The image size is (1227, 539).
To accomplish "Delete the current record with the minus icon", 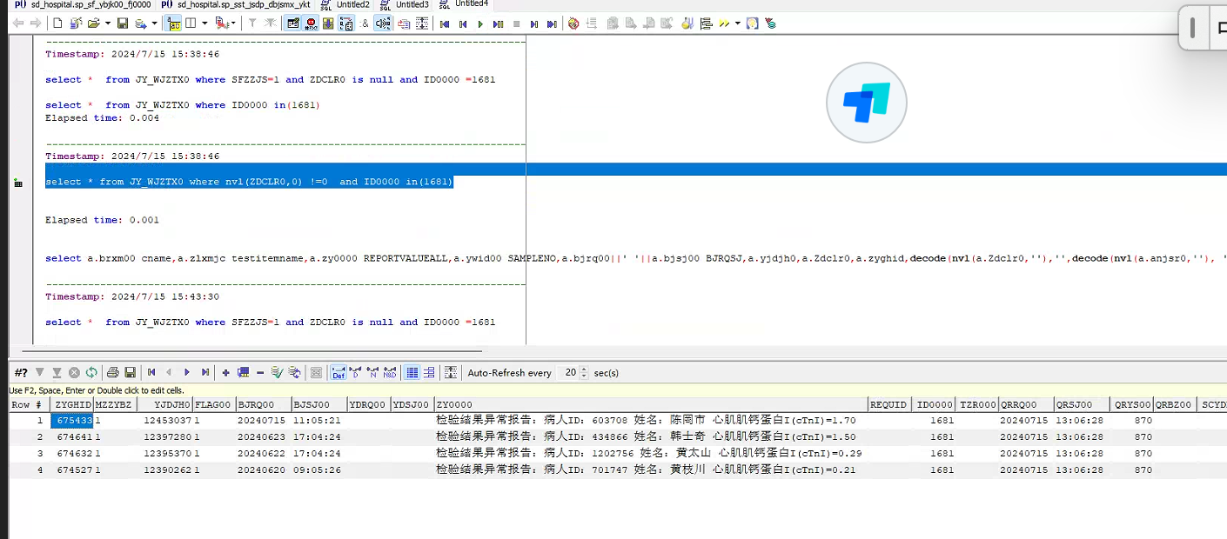I will click(260, 373).
